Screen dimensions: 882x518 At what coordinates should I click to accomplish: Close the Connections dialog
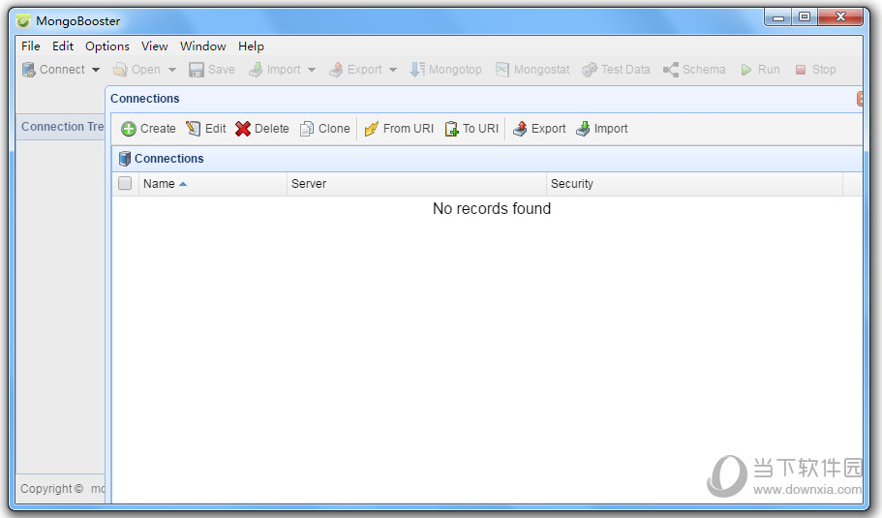coord(860,99)
